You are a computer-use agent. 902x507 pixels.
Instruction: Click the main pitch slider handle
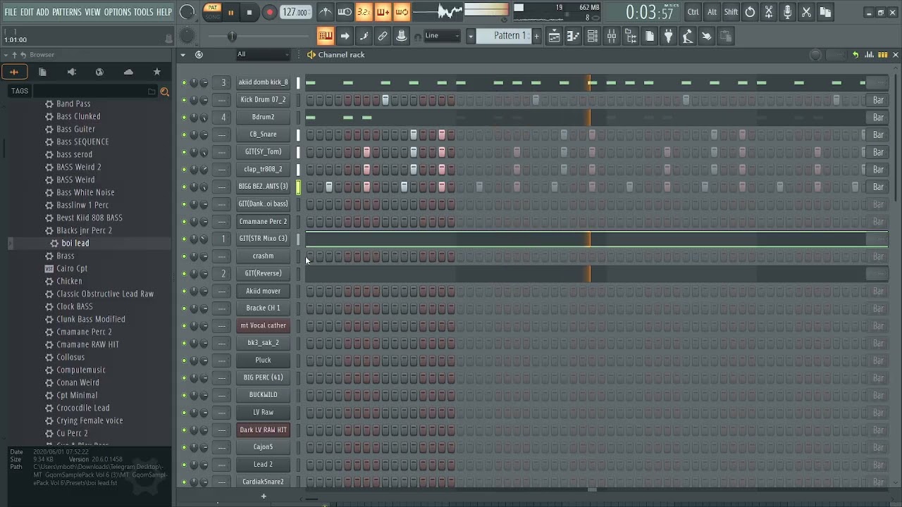point(232,37)
